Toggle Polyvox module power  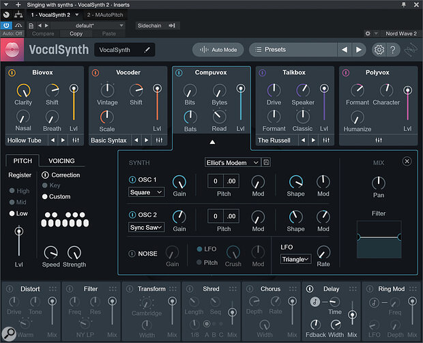(x=346, y=72)
